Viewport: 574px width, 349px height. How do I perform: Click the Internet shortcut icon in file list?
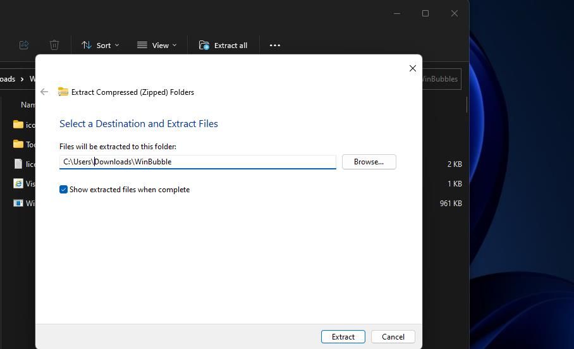point(18,183)
